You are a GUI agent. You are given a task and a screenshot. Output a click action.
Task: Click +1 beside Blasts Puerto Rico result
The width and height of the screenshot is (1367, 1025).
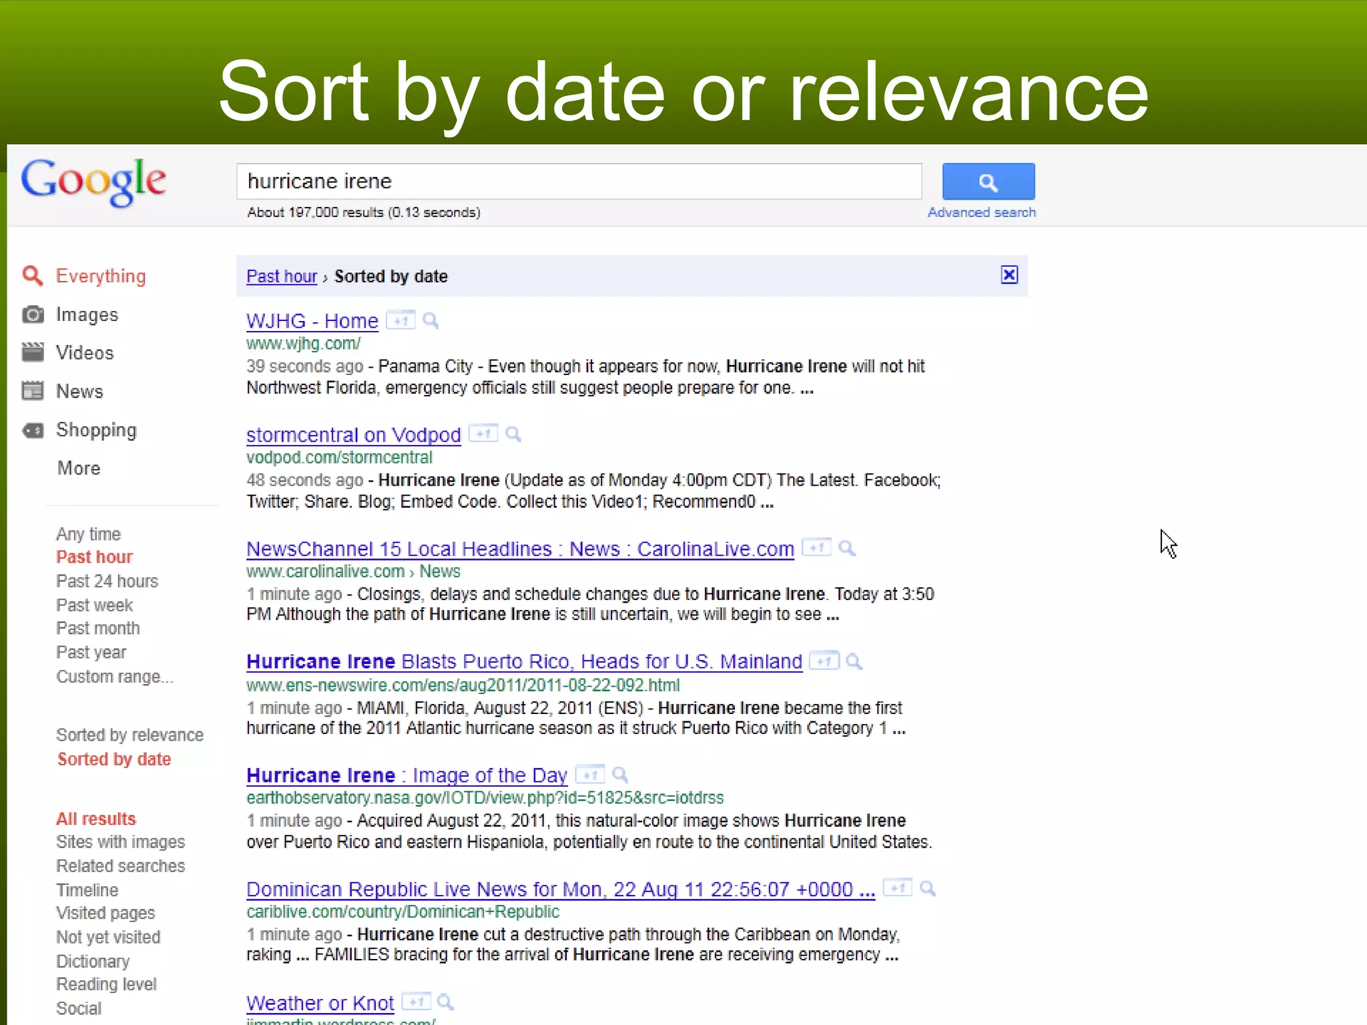tap(824, 661)
